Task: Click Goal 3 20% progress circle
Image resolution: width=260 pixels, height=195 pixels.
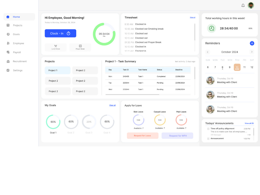Action: (x=89, y=122)
